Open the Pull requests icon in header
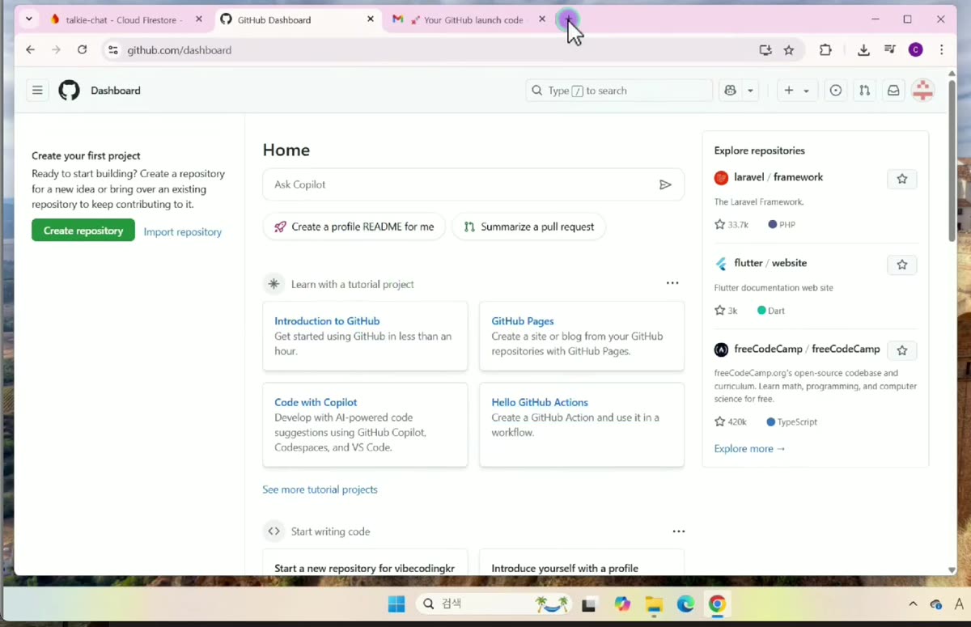Screen dimensions: 971x627 click(x=864, y=91)
